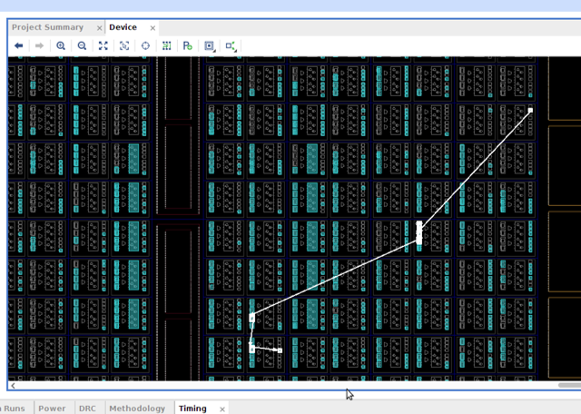Open the Power tab in bottom panel

click(52, 409)
